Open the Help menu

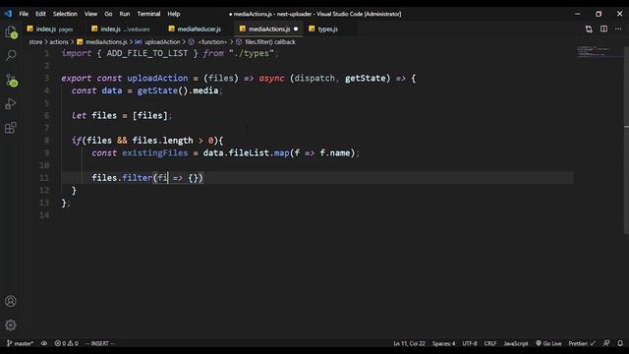pos(174,14)
